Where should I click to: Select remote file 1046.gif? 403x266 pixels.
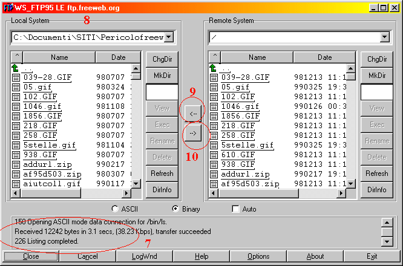coord(240,106)
